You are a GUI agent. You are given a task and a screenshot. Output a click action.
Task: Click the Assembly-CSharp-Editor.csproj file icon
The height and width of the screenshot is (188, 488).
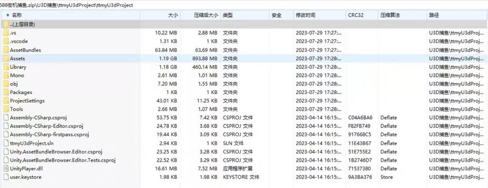[x=6, y=126]
